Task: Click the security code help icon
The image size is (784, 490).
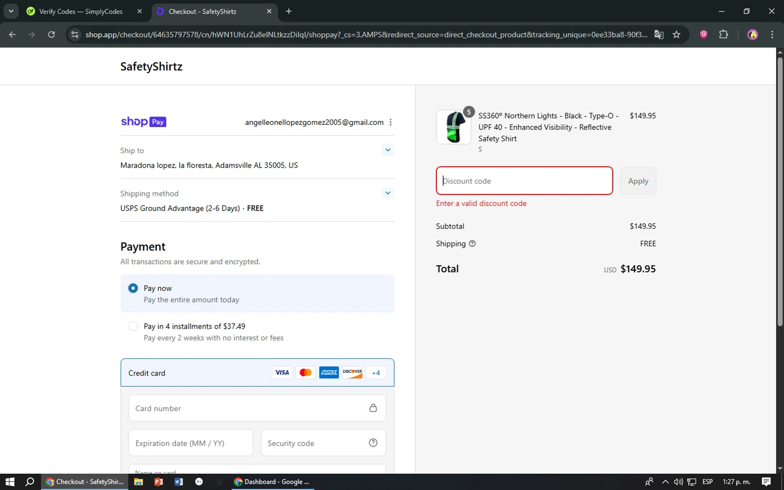Action: tap(373, 443)
